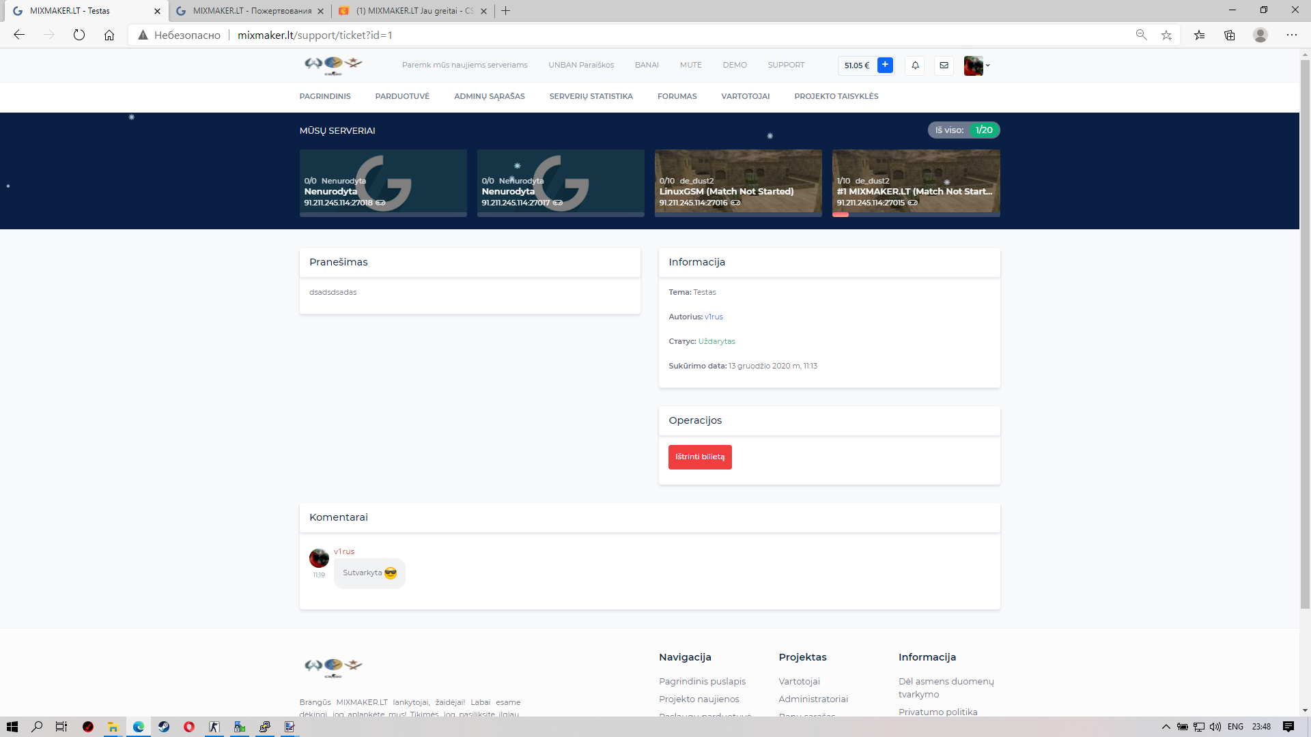Screen dimensions: 1311x737
Task: Open Steam from the taskbar
Action: point(164,727)
